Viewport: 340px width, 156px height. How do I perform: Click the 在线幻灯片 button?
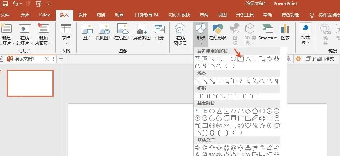click(24, 35)
